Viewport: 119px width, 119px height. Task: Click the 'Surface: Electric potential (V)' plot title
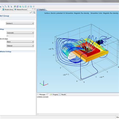coord(55,13)
